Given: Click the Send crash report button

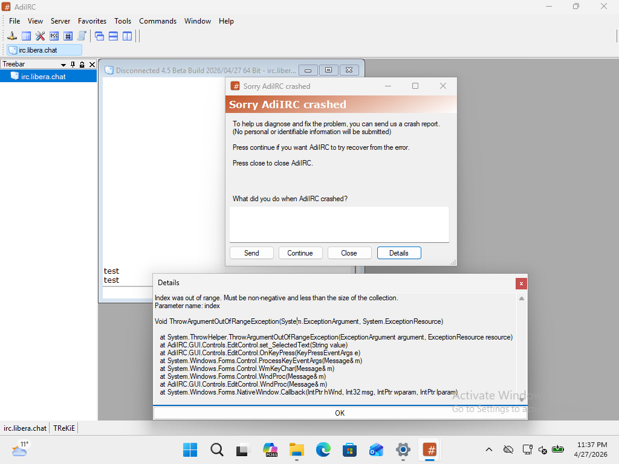Looking at the screenshot, I should pyautogui.click(x=251, y=253).
